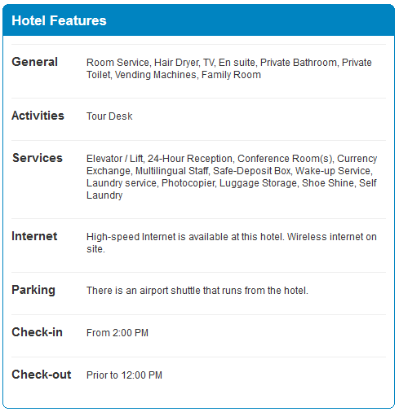The height and width of the screenshot is (412, 399).
Task: Click the airport shuttle parking text
Action: pos(197,291)
